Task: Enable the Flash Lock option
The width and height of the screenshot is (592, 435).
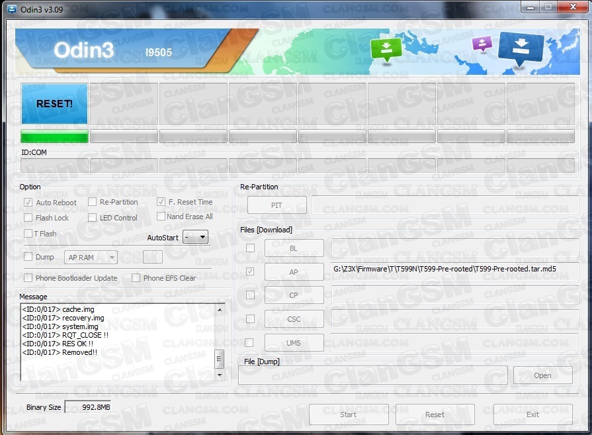Action: point(28,218)
